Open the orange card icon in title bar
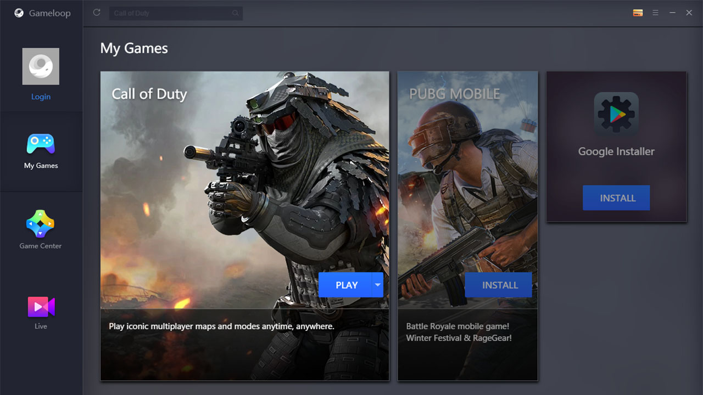The width and height of the screenshot is (703, 395). 638,13
